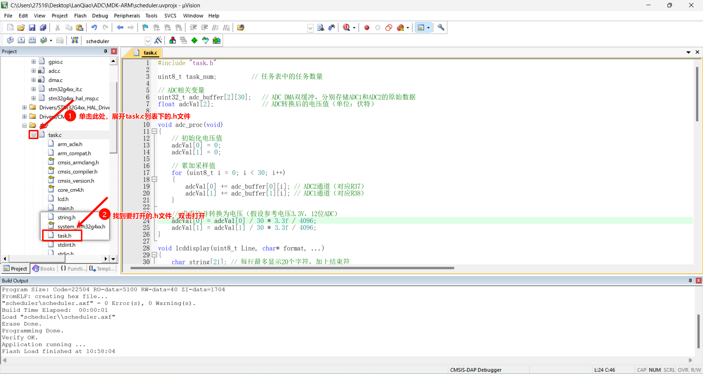Viewport: 703px width, 374px height.
Task: Switch to the Books tab
Action: [44, 269]
